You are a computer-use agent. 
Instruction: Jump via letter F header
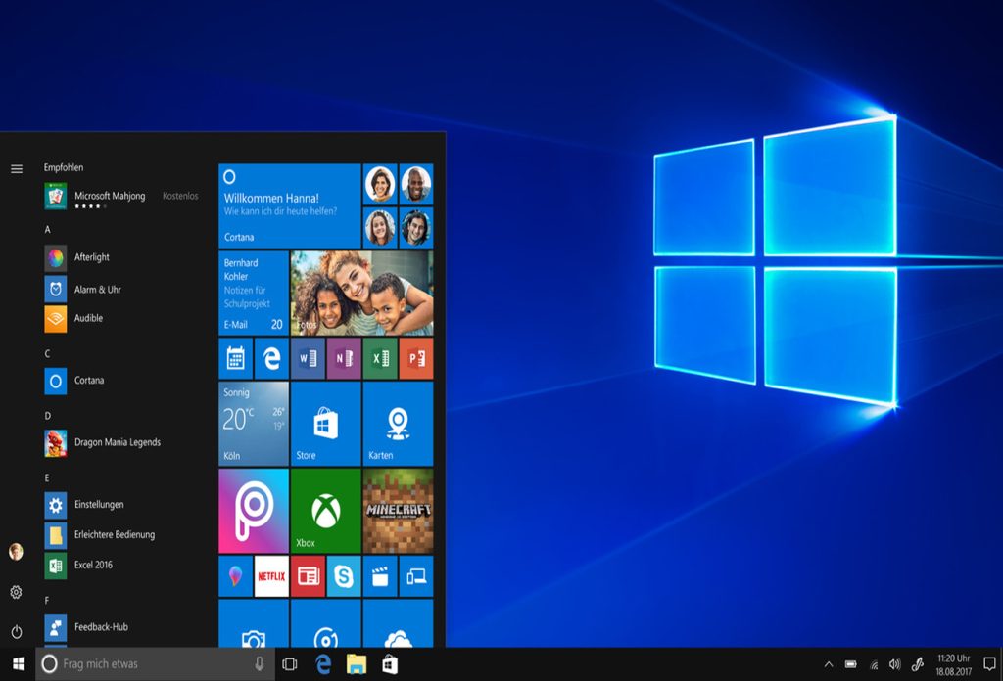pos(47,601)
